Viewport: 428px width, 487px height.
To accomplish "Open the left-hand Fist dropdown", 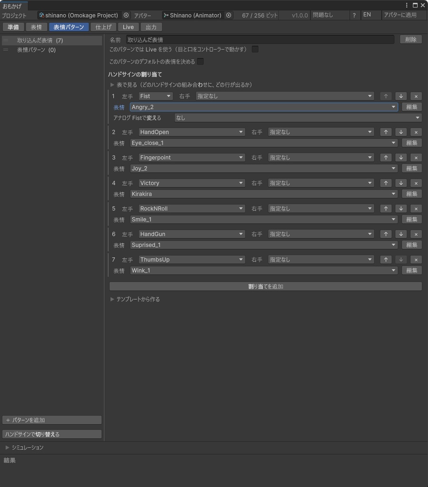I will [x=156, y=96].
